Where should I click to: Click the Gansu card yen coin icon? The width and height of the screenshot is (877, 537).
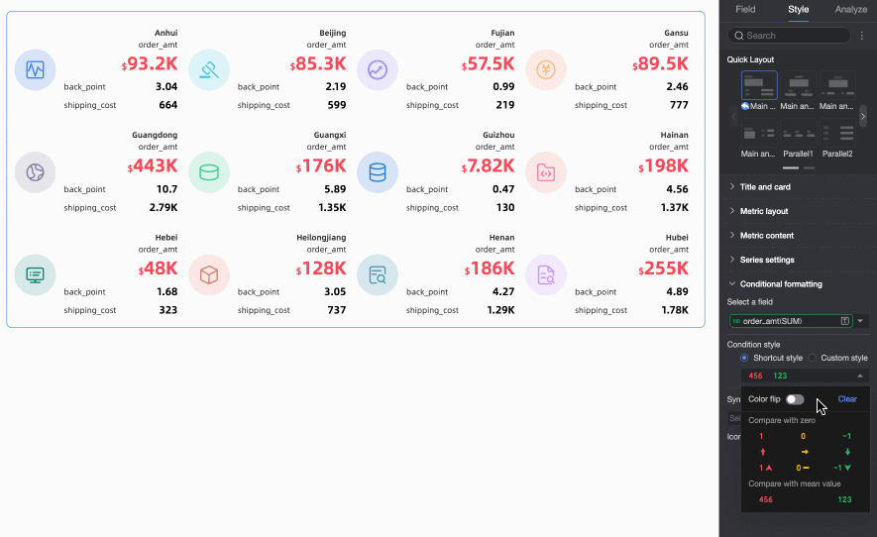click(x=546, y=70)
